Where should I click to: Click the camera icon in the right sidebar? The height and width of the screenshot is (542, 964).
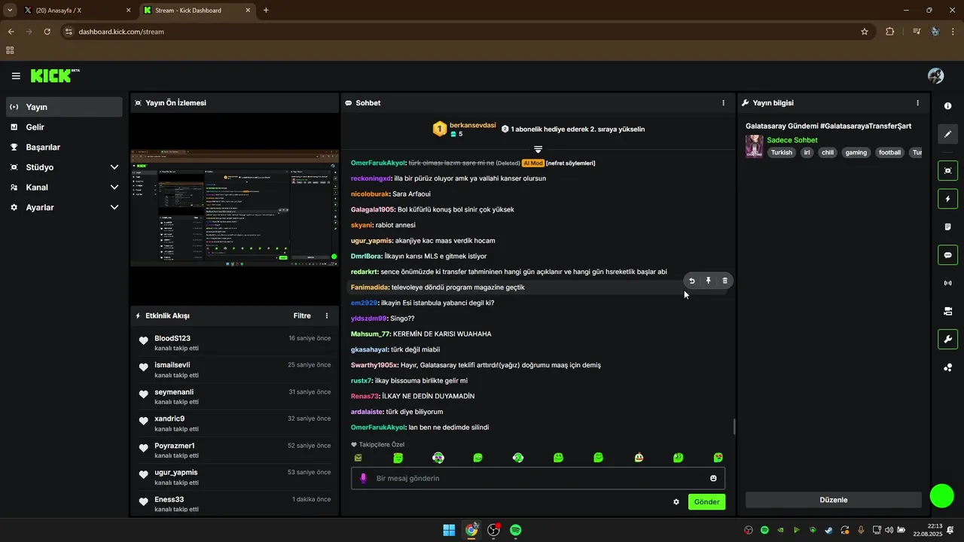pyautogui.click(x=947, y=311)
